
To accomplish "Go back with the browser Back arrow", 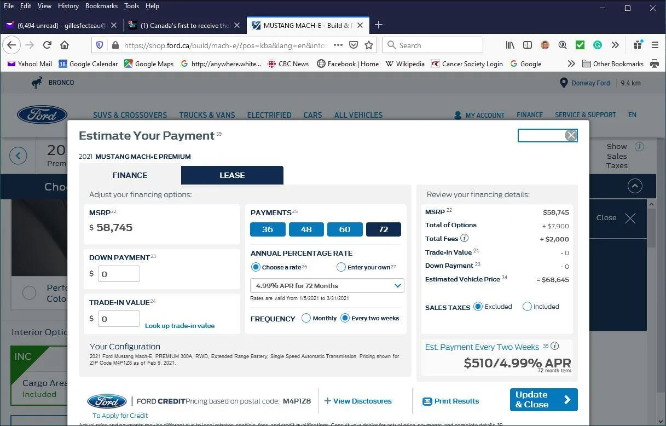I will tap(11, 45).
